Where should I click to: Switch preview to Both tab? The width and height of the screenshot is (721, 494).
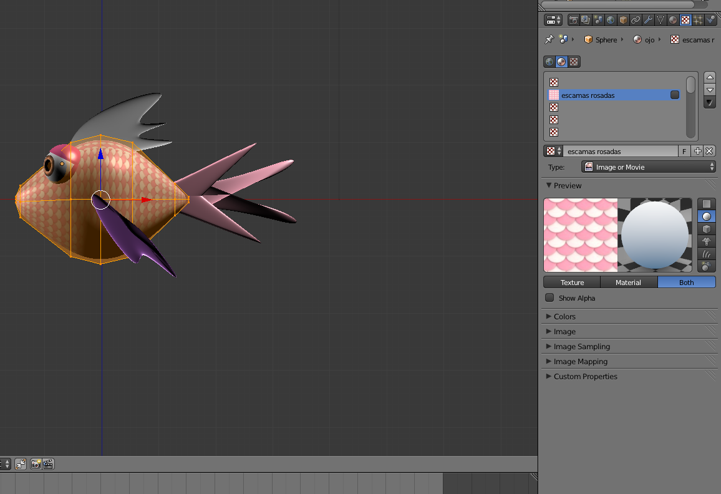click(x=687, y=282)
